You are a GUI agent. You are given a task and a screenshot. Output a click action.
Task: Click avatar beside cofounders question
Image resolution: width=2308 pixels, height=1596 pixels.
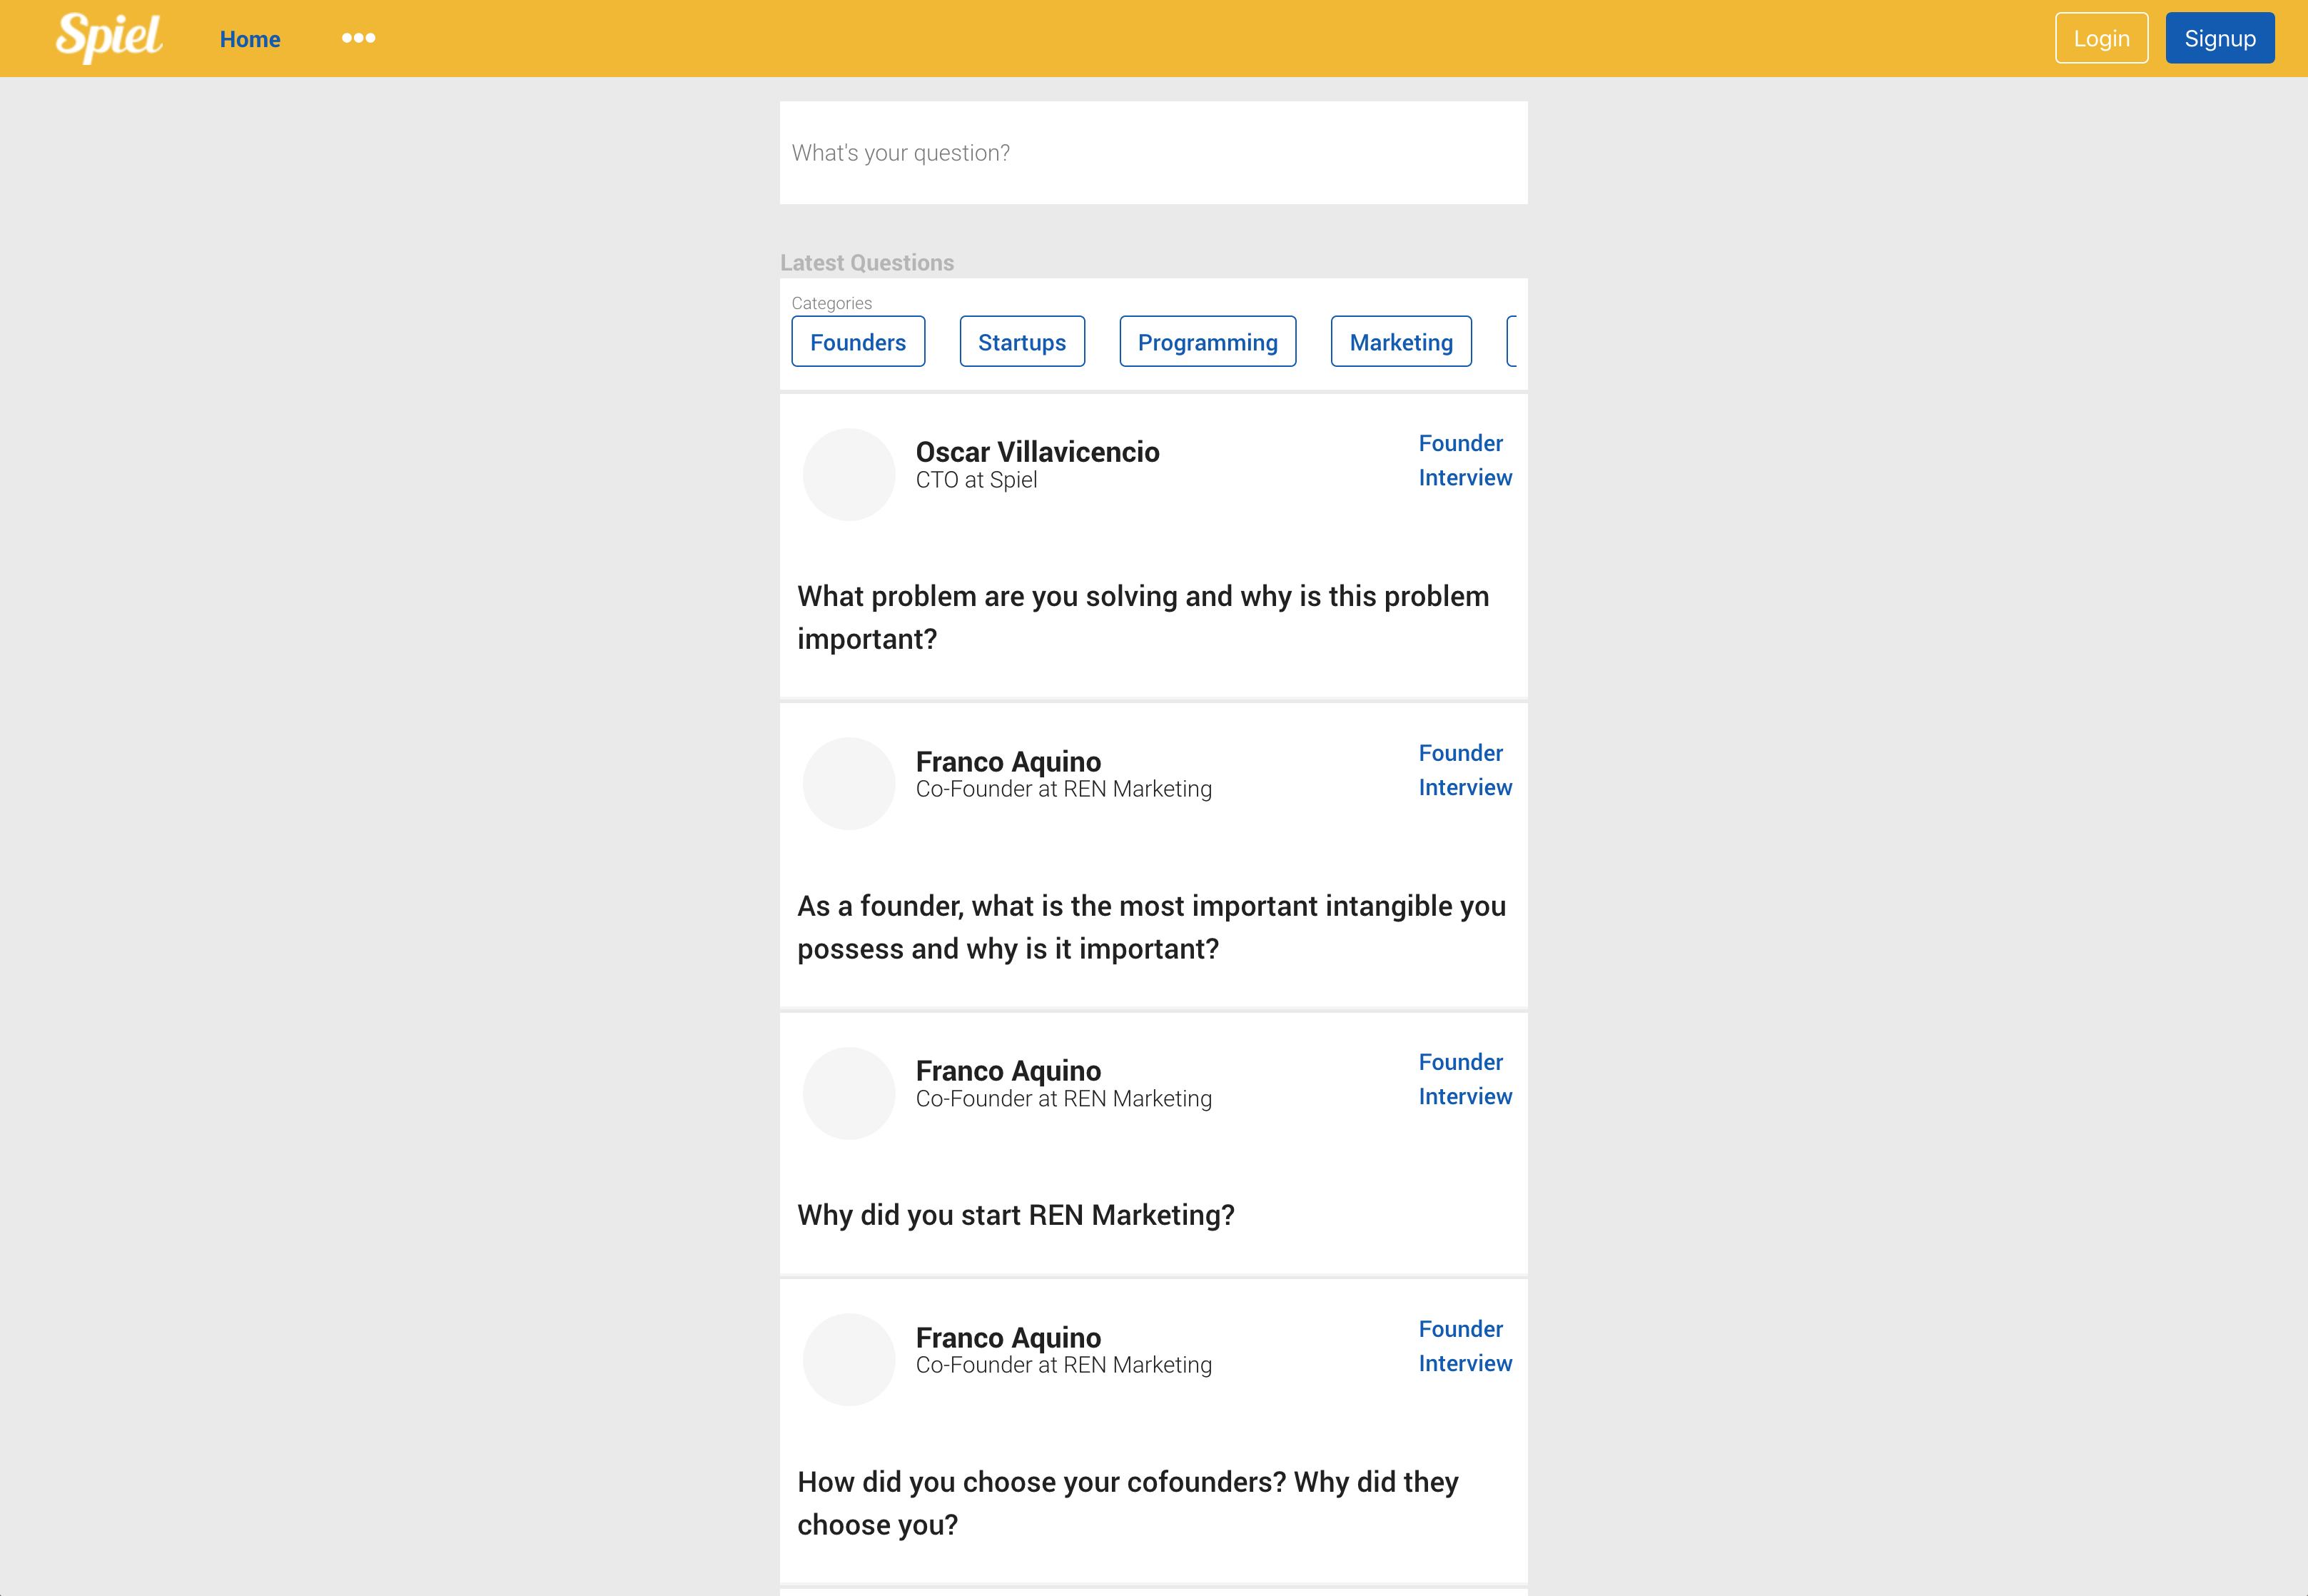[849, 1359]
